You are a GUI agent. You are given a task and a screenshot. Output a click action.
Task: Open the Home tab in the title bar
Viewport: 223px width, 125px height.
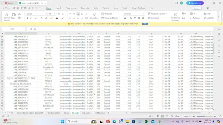click(x=9, y=3)
